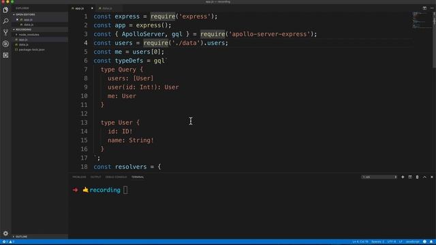Switch to the Problems panel tab
The height and width of the screenshot is (245, 436).
click(x=79, y=177)
